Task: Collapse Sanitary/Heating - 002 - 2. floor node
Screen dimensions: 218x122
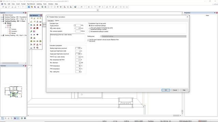Action: pos(1,21)
